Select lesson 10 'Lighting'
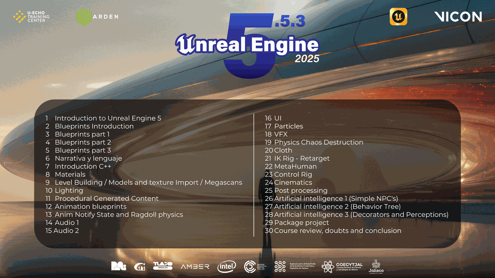Viewport: 495px width, 278px height. tap(64, 190)
